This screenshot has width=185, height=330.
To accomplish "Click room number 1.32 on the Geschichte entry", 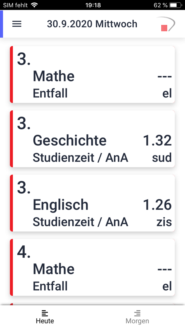I will [x=157, y=141].
